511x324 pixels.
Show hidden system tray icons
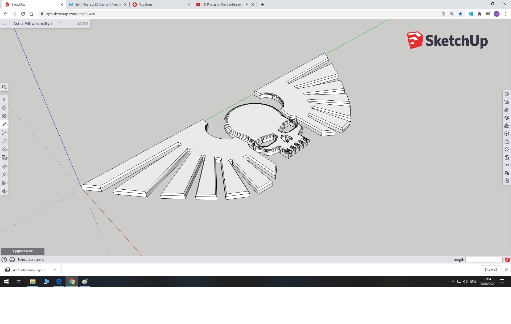[x=452, y=282]
